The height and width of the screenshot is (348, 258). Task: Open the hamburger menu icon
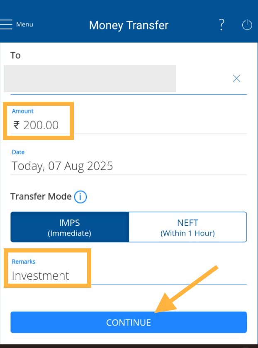[x=7, y=25]
